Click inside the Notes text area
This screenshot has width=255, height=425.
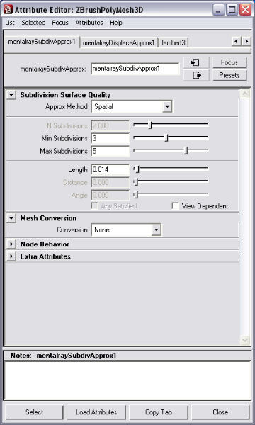coord(127,380)
